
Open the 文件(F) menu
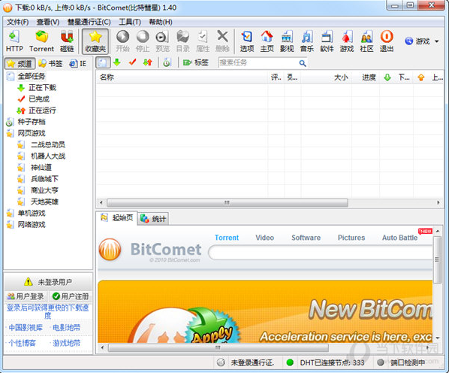pyautogui.click(x=18, y=22)
